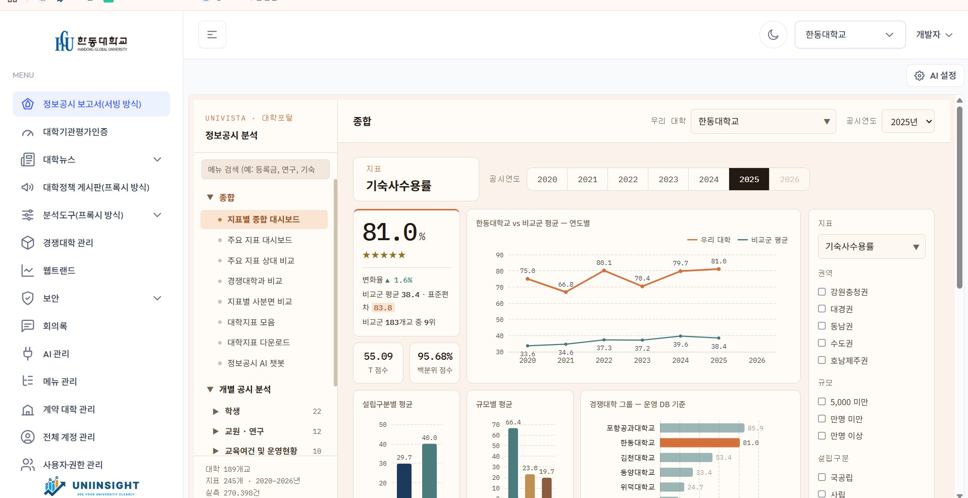
Task: Click the 보안 shield icon
Action: 28,298
